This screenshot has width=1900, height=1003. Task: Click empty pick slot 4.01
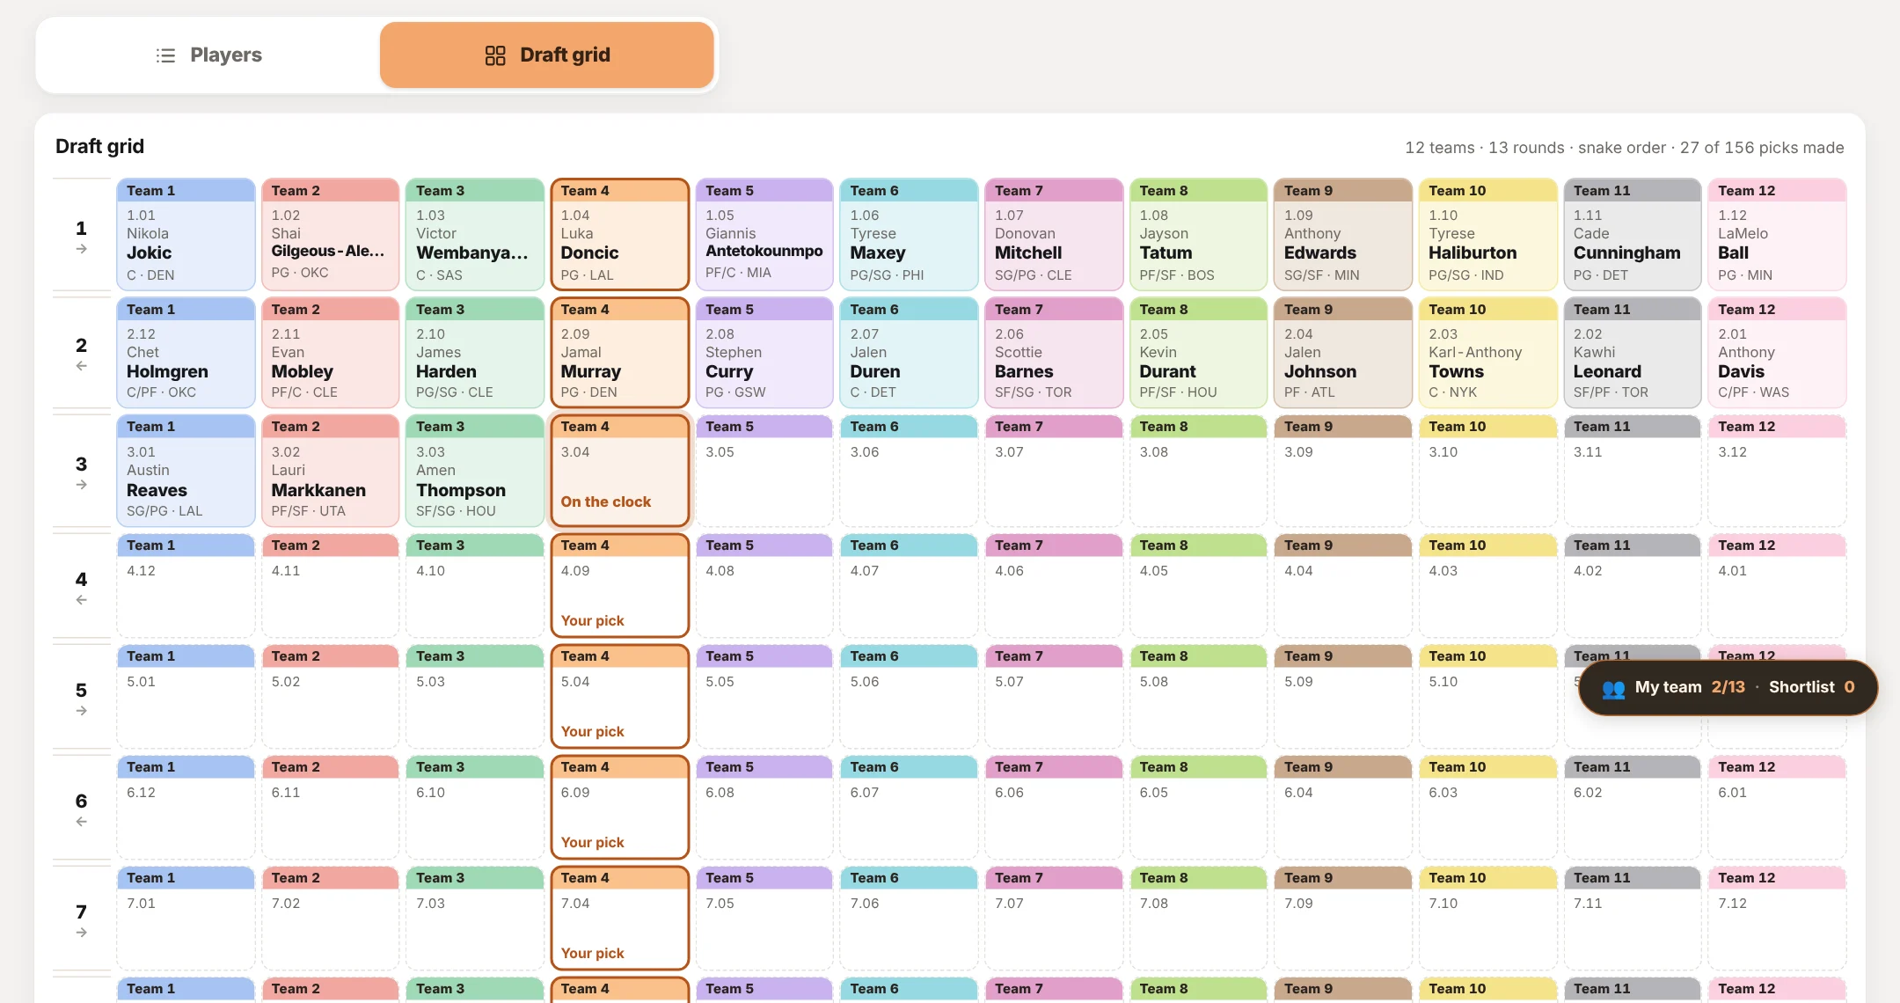(x=1777, y=585)
